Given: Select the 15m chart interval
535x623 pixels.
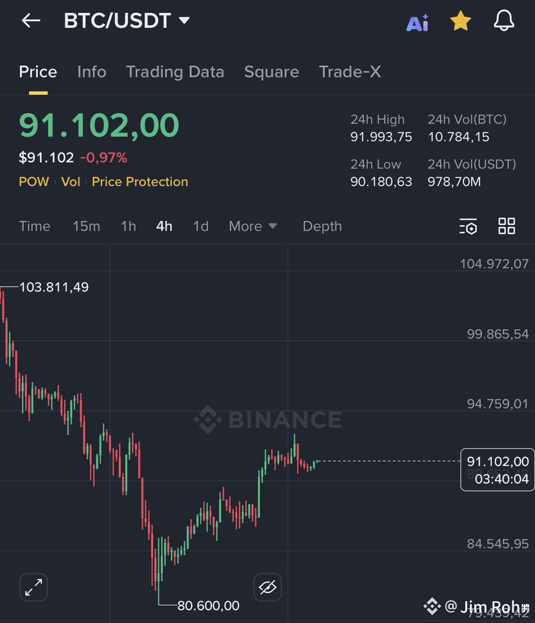Looking at the screenshot, I should (x=86, y=226).
